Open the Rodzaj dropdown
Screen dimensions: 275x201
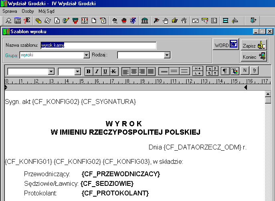[x=167, y=55]
